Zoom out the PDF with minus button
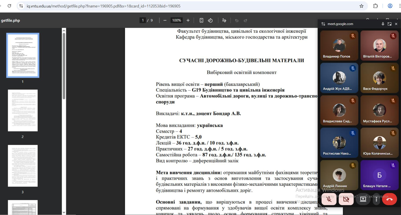This screenshot has height=215, width=401. pos(165,20)
